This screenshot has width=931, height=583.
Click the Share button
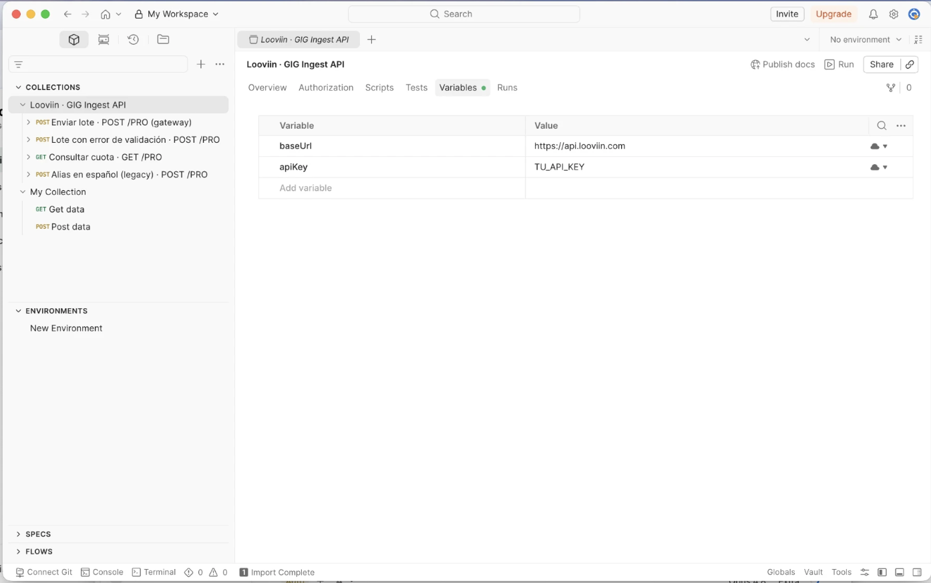pos(882,64)
